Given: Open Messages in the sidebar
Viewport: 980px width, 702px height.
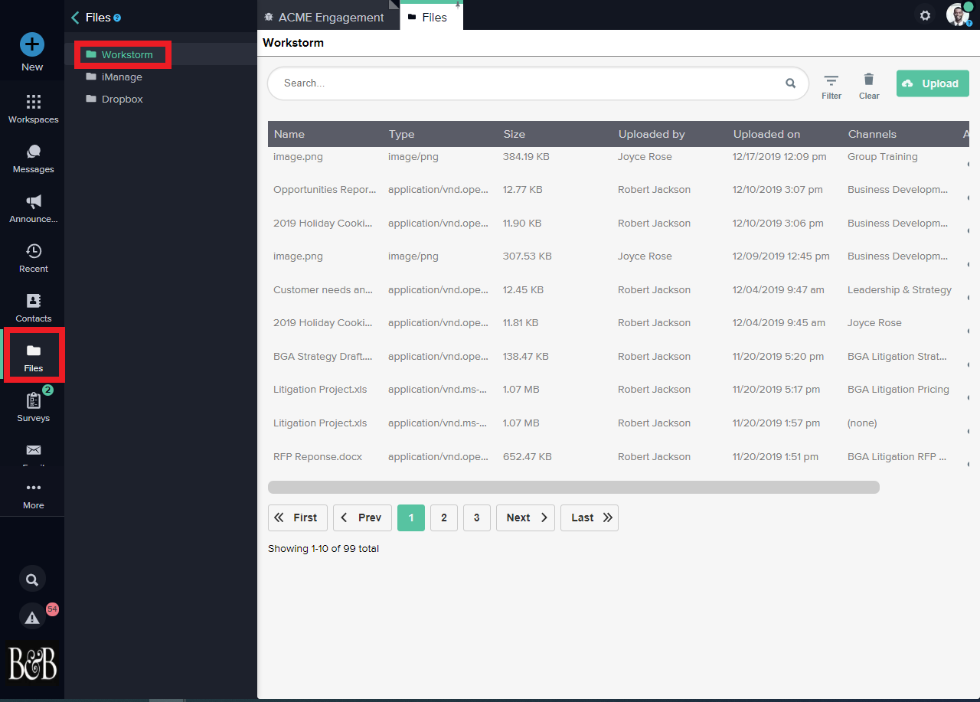Looking at the screenshot, I should point(33,152).
